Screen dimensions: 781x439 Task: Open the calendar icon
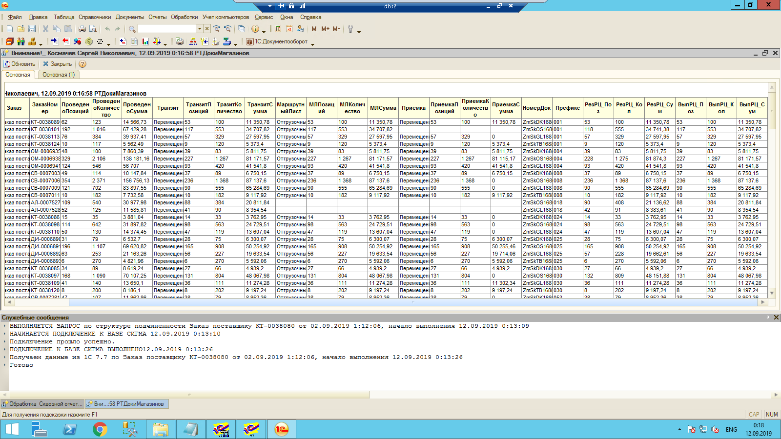[289, 29]
